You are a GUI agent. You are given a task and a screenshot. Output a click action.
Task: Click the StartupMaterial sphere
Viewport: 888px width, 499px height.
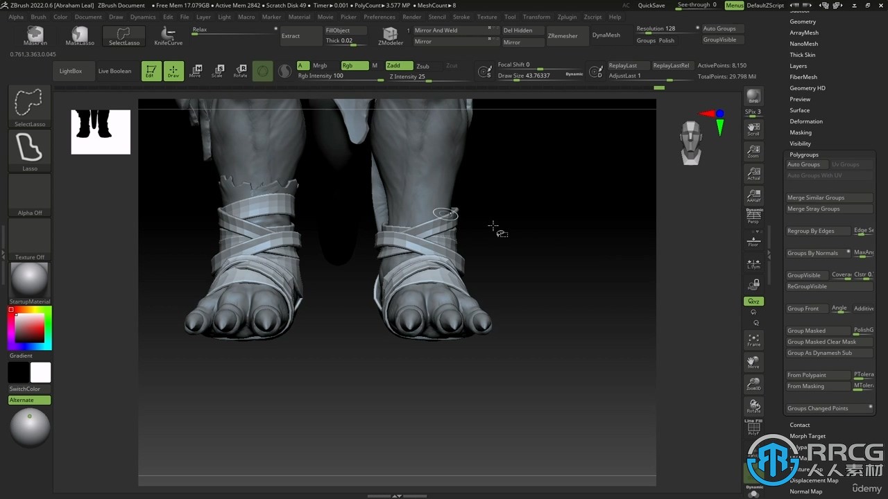[30, 281]
